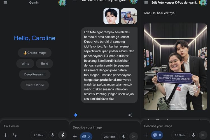Focus the Ask Gemini input field
This screenshot has width=210, height=140.
(34, 126)
